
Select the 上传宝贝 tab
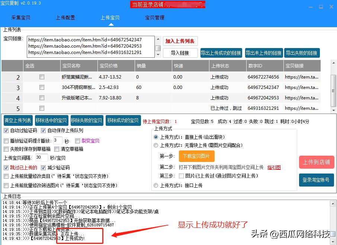tap(110, 17)
